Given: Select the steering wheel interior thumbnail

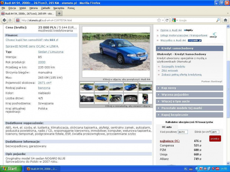Looking at the screenshot, I should point(87,98).
